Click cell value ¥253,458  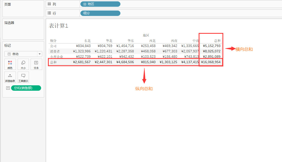tap(148, 46)
